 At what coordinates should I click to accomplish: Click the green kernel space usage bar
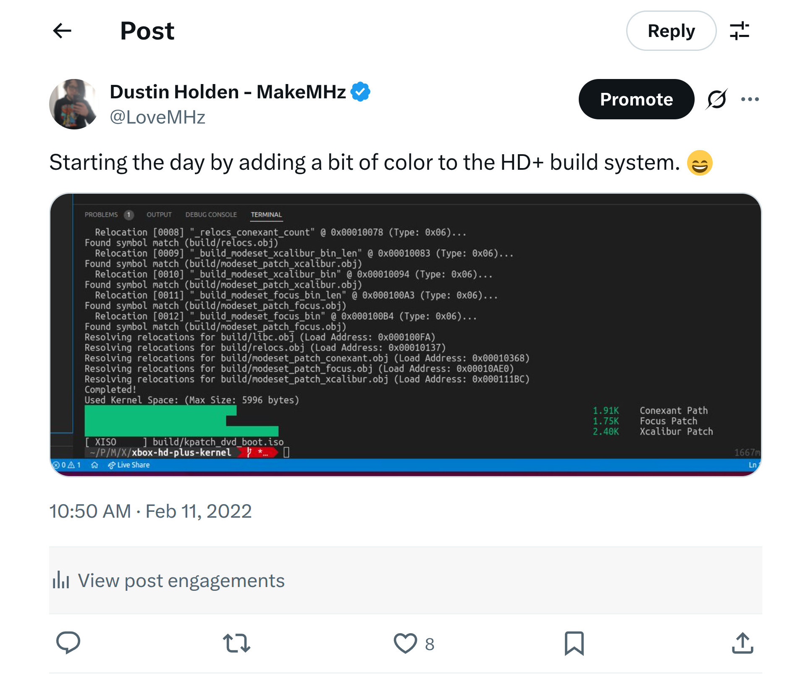click(181, 421)
